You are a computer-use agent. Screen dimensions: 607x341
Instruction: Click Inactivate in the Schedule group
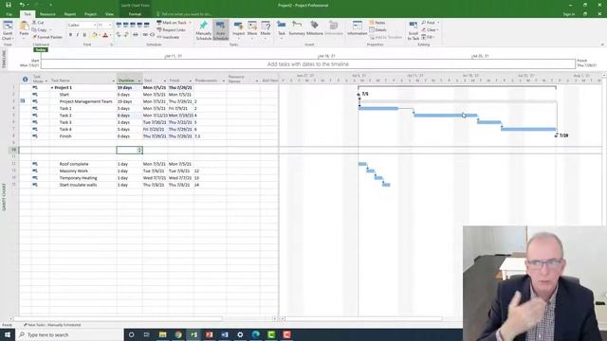168,37
